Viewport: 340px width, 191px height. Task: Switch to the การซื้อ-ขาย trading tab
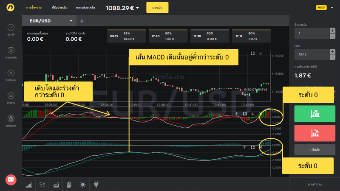(x=34, y=8)
